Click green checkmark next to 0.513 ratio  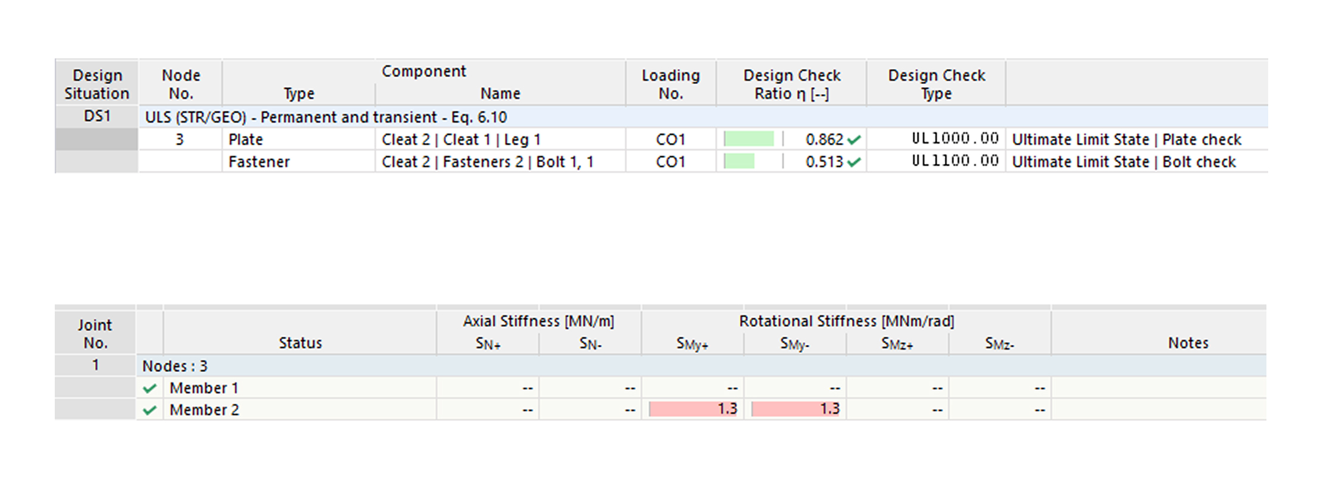click(854, 162)
